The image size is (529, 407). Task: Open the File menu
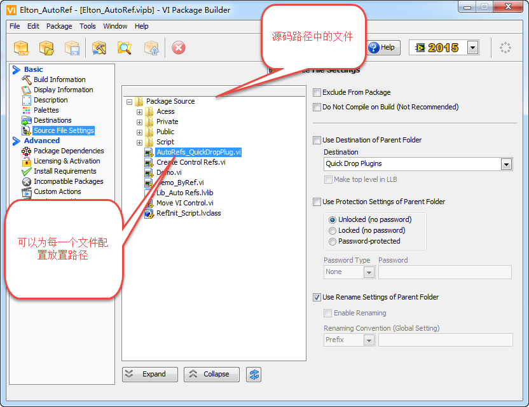click(15, 26)
